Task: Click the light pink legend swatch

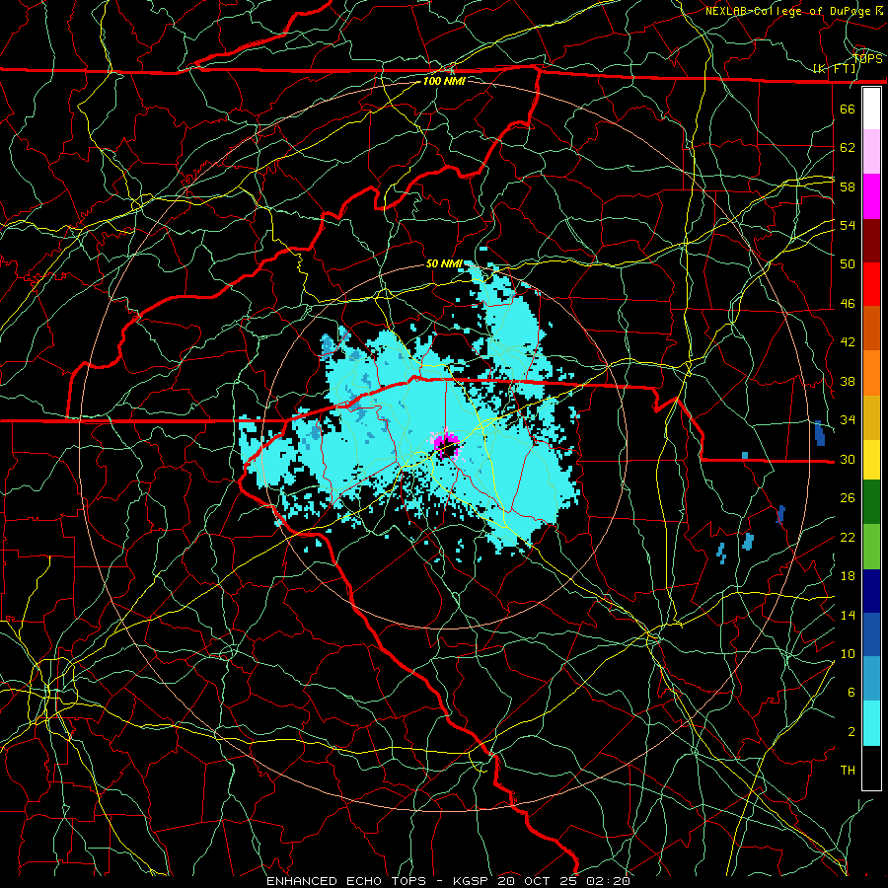Action: 871,152
